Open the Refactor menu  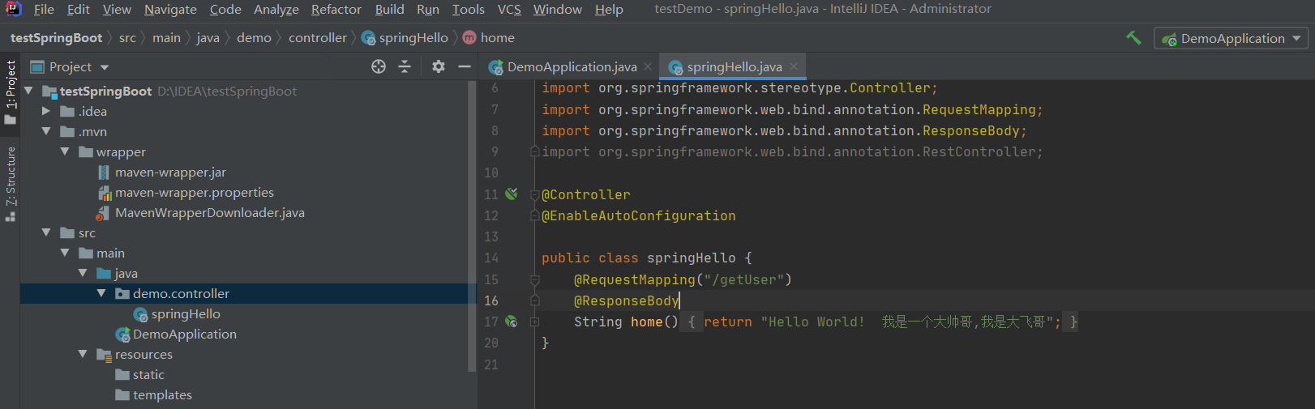336,10
